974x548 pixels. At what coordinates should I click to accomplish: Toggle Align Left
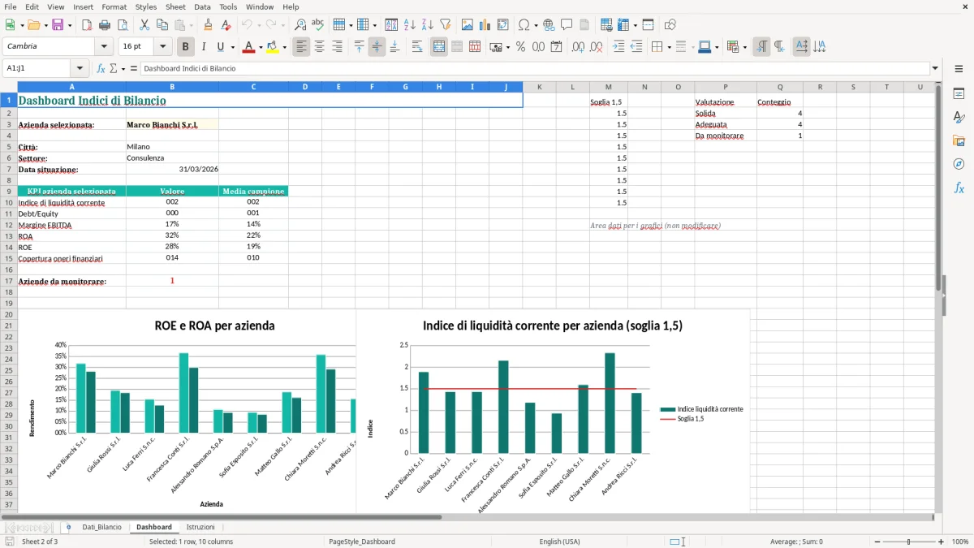(301, 47)
